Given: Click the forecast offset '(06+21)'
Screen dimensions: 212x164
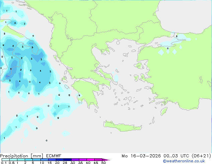Looking at the screenshot, I should click(201, 156).
